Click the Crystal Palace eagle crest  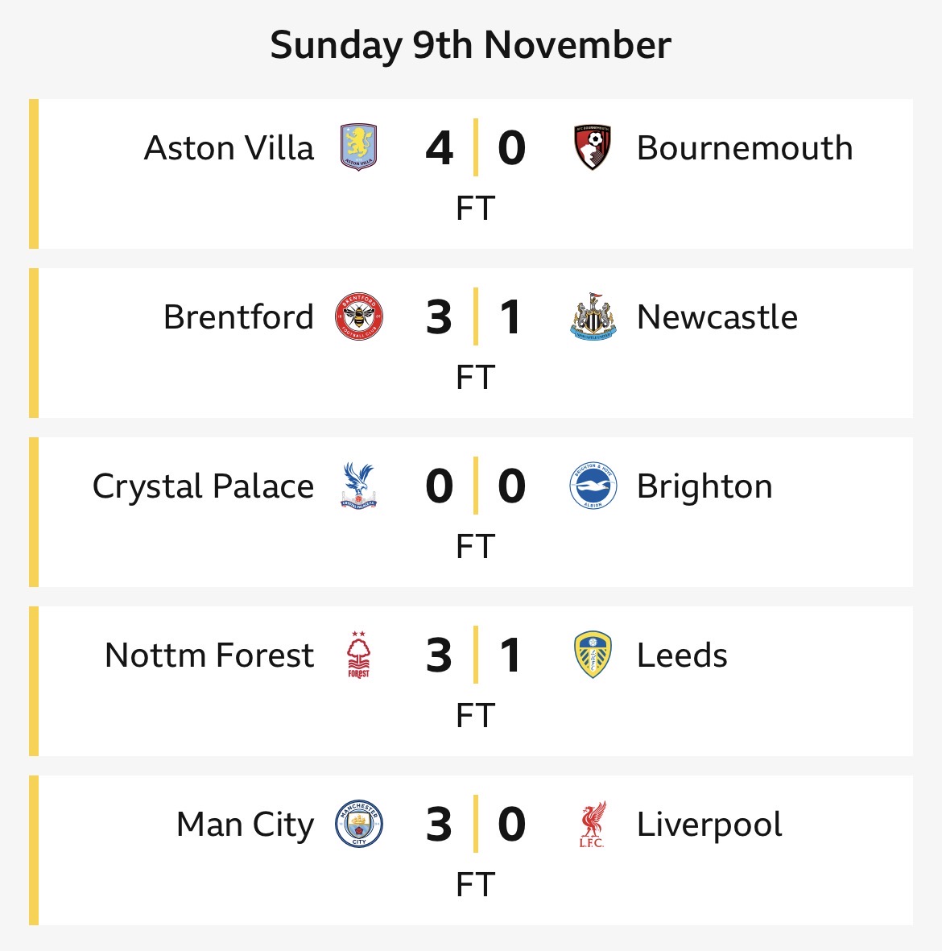(359, 486)
